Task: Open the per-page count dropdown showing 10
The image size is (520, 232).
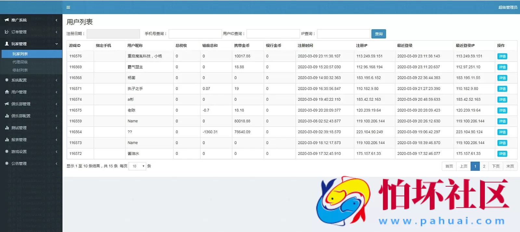Action: coord(137,166)
